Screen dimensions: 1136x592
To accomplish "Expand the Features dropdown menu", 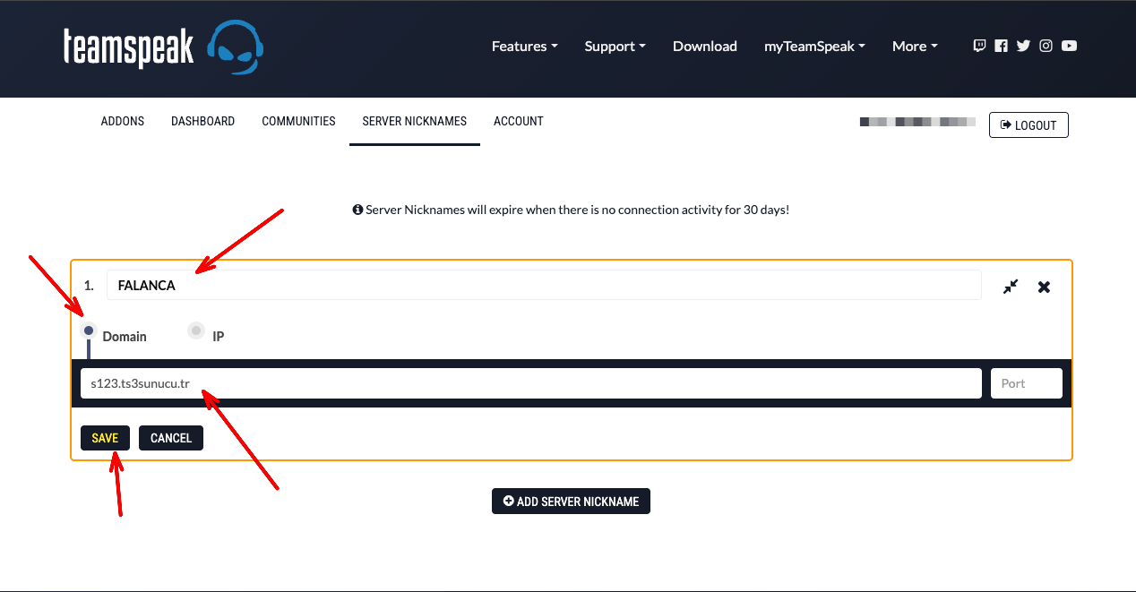I will click(524, 47).
